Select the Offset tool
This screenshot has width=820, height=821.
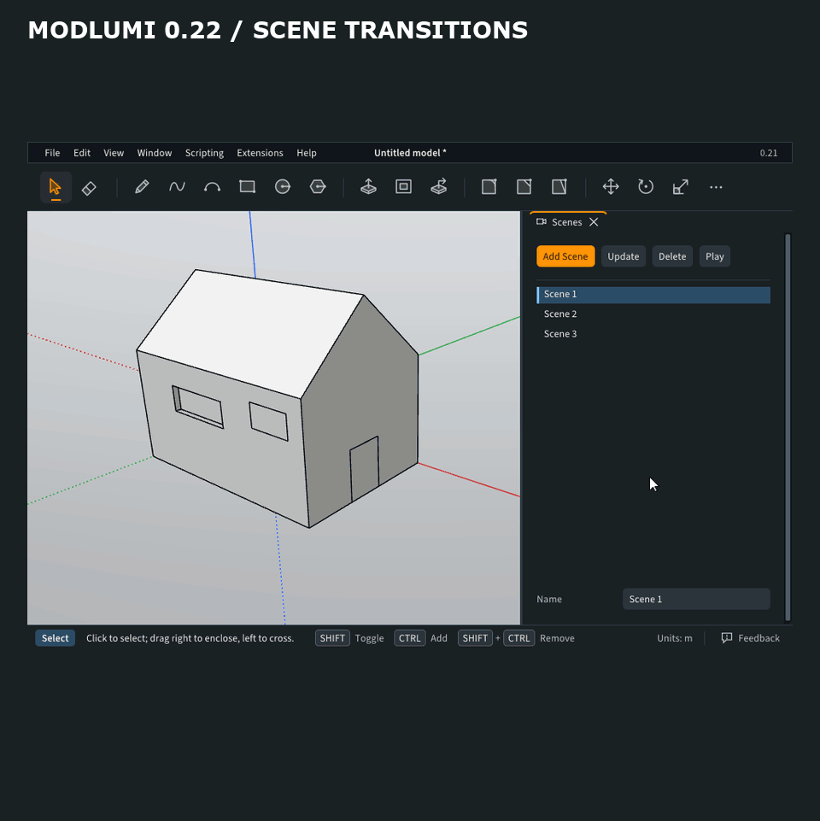pyautogui.click(x=404, y=187)
